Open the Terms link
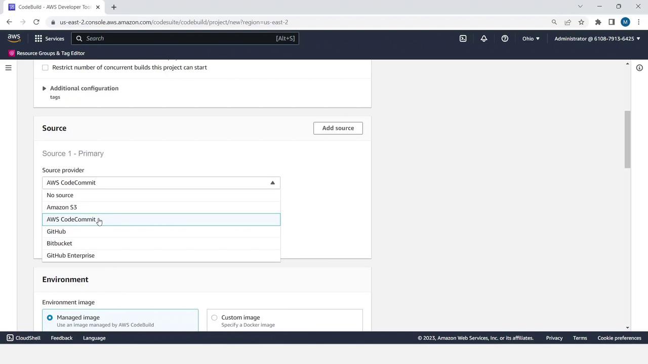648x364 pixels. point(580,338)
